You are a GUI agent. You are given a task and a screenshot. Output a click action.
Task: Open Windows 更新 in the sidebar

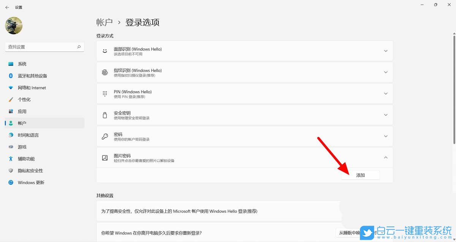[x=30, y=182]
